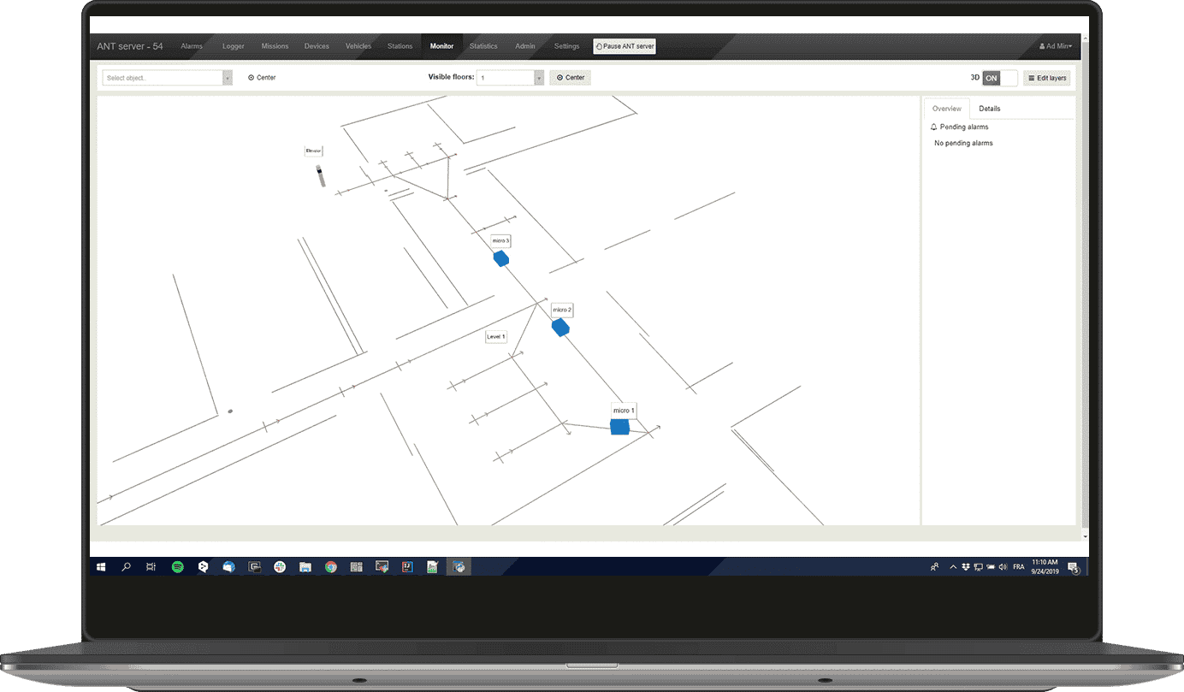The image size is (1184, 692).
Task: Click the Visible floors field showing 1
Action: tap(506, 78)
